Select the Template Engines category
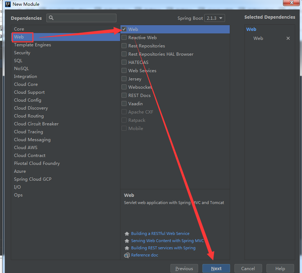 pyautogui.click(x=65, y=45)
